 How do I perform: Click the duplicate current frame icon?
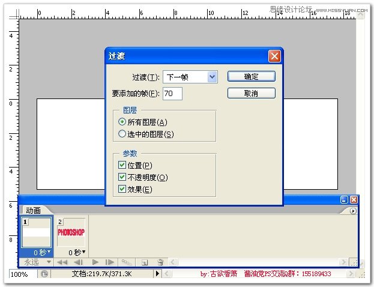pyautogui.click(x=145, y=262)
